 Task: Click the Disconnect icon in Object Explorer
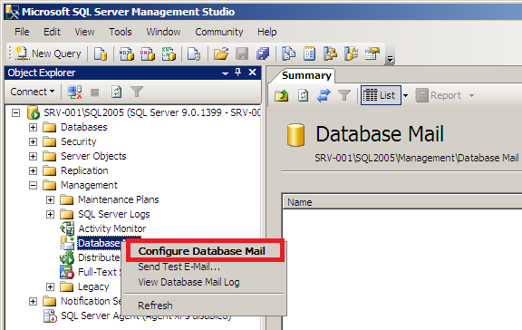tap(74, 92)
